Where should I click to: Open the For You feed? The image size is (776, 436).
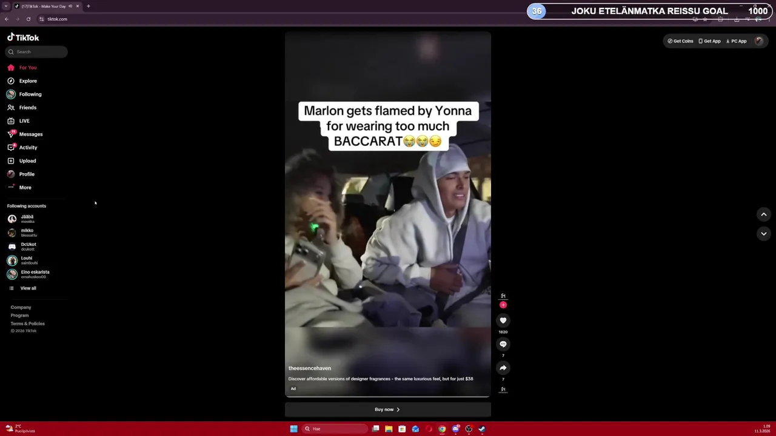22,67
